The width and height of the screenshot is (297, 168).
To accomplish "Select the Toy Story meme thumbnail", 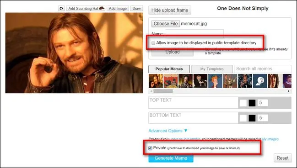I will tap(230, 81).
